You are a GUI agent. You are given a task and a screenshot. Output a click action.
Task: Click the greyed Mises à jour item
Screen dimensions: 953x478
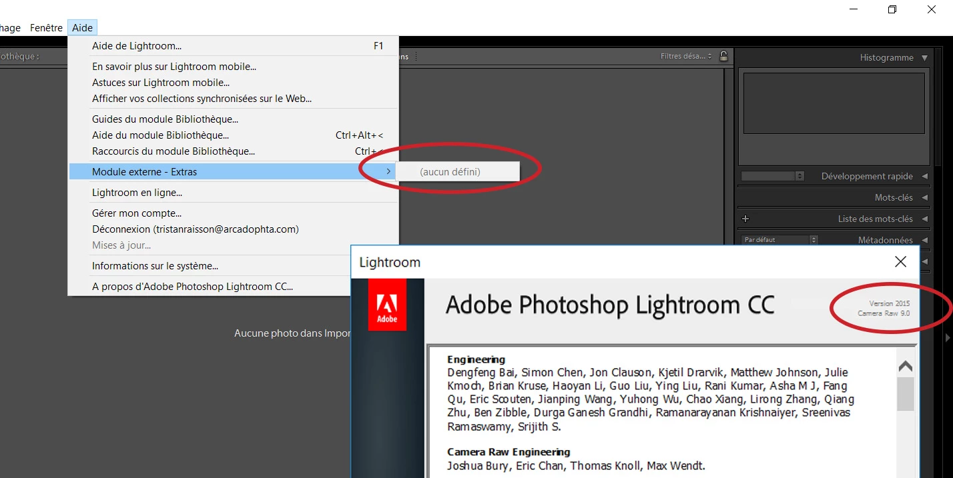[233, 245]
